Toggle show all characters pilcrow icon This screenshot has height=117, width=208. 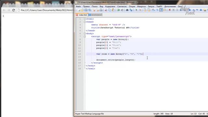[x=157, y=10]
